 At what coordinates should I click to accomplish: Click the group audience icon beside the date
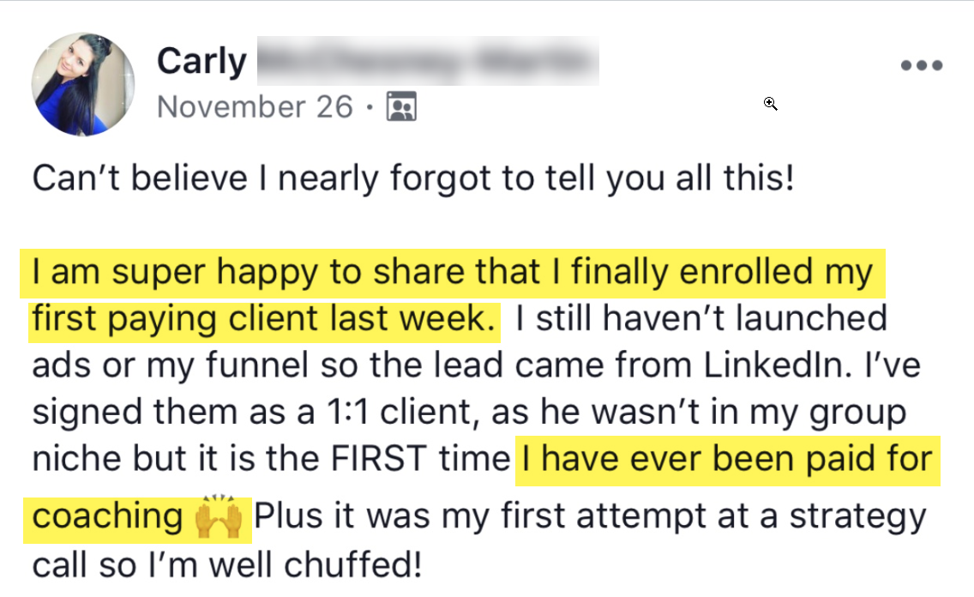(x=401, y=106)
